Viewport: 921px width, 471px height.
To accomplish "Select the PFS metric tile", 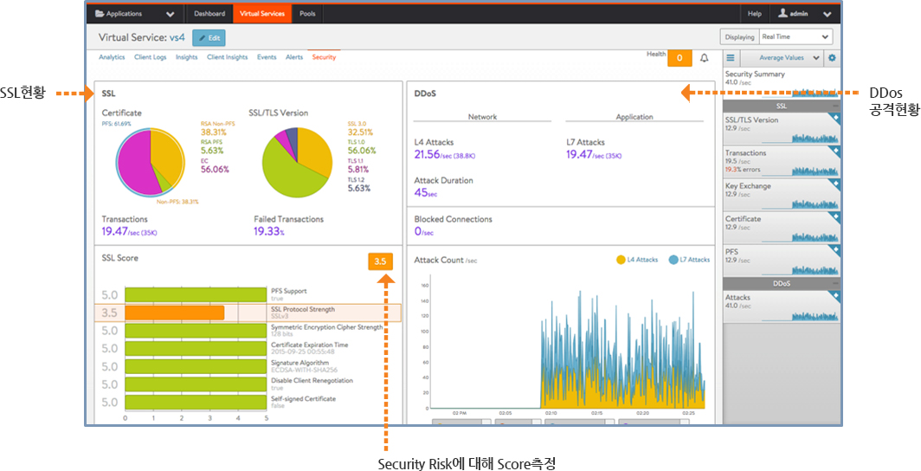I will click(x=782, y=260).
